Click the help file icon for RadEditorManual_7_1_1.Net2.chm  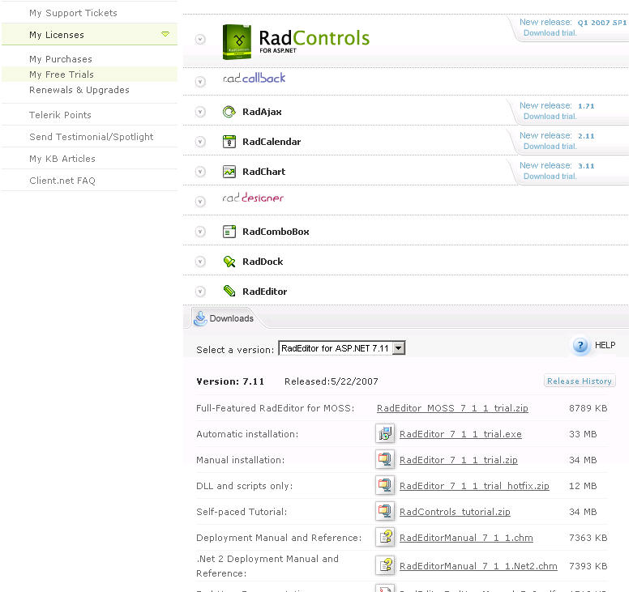click(385, 566)
